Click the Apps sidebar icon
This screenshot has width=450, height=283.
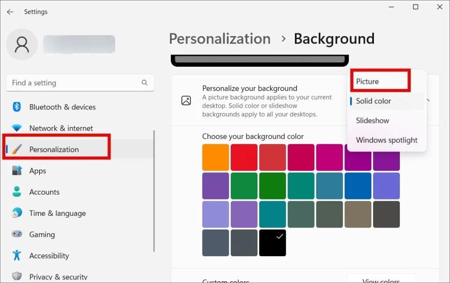coord(17,170)
